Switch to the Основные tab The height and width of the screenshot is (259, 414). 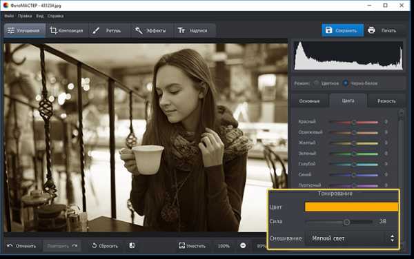click(309, 101)
